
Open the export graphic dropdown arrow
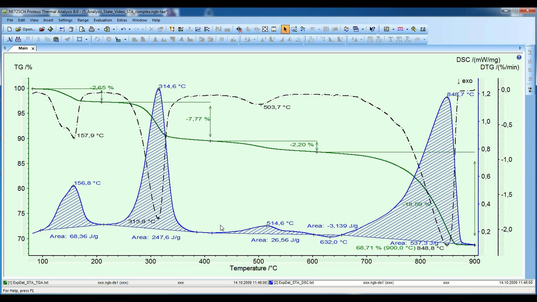click(114, 29)
